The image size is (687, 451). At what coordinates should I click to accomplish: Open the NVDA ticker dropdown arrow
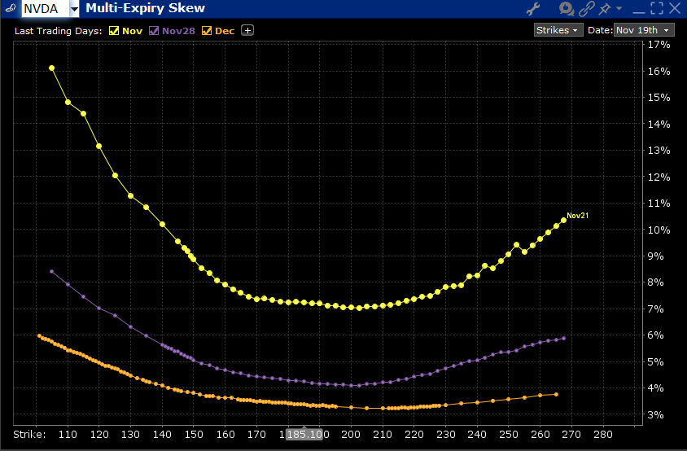point(75,9)
